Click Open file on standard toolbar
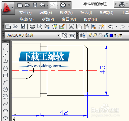This screenshot has width=129, height=121. [x=16, y=27]
